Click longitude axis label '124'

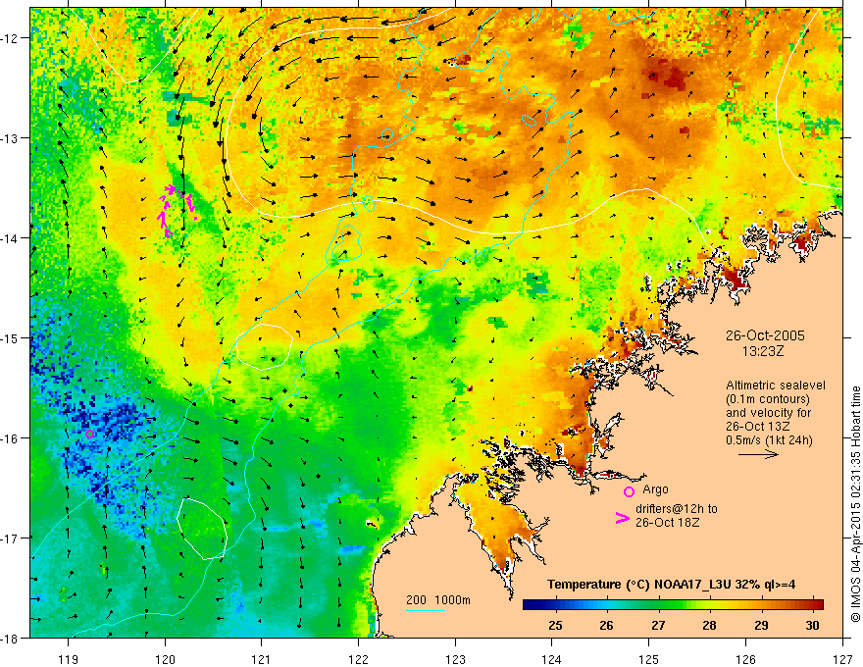coord(552,659)
